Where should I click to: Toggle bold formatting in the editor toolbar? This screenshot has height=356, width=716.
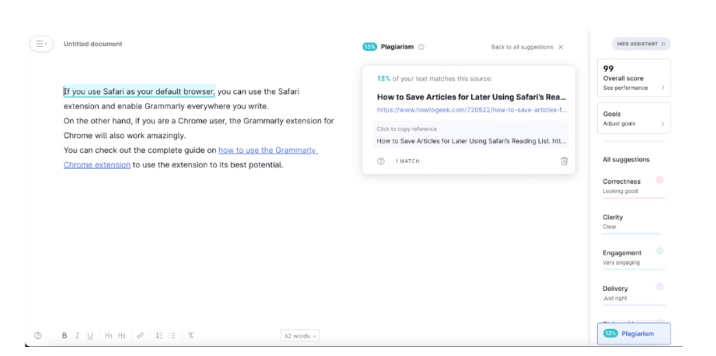65,335
